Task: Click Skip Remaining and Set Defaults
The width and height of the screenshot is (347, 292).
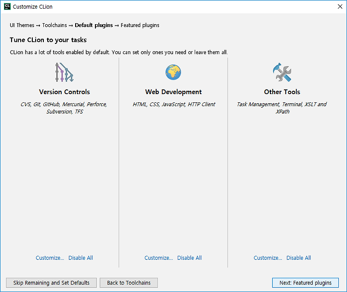Action: 52,283
